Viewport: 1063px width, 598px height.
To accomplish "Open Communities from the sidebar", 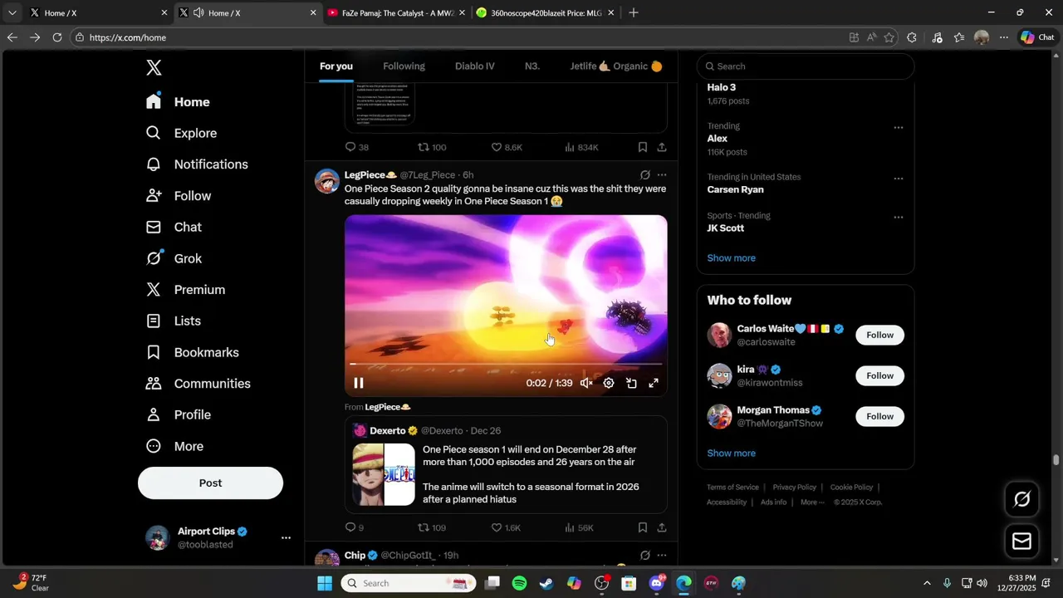I will pyautogui.click(x=198, y=384).
